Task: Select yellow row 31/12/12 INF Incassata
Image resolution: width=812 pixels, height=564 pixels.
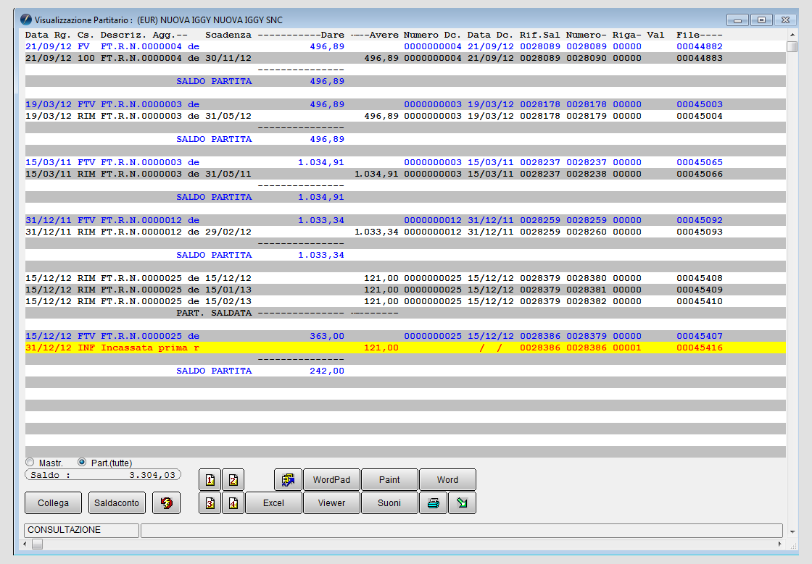Action: (405, 348)
